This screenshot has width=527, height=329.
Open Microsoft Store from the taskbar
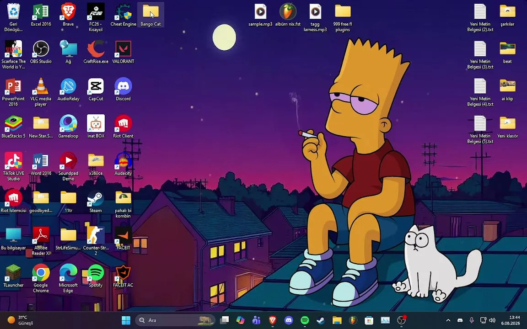[369, 320]
